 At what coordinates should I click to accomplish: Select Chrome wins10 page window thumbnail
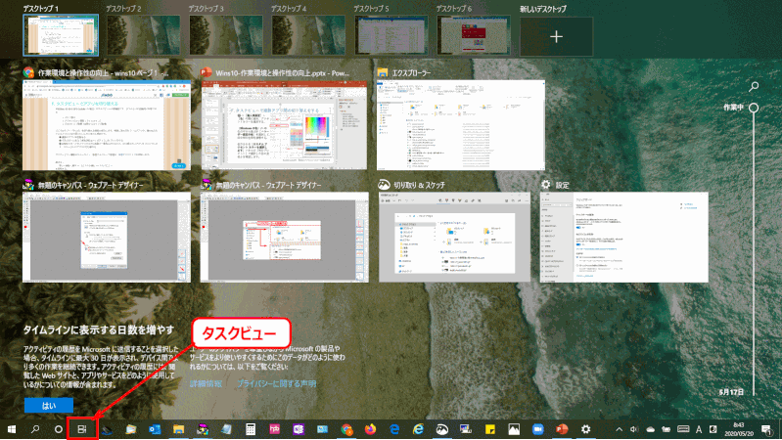[107, 125]
